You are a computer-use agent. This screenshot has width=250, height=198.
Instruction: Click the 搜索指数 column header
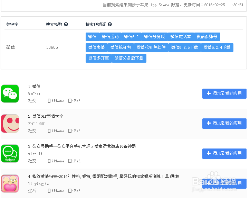pyautogui.click(x=54, y=25)
